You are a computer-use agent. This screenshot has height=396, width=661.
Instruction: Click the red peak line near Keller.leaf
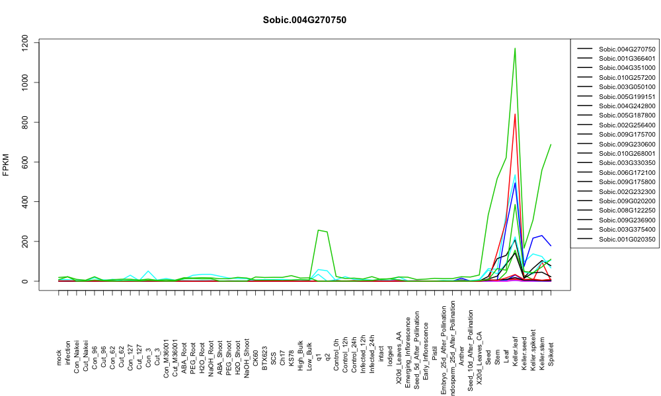click(x=515, y=115)
